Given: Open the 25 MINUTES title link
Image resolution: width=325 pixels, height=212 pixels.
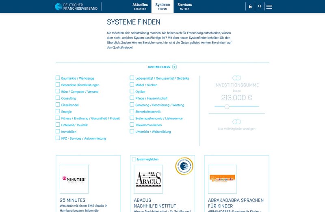Looking at the screenshot, I should coord(73,200).
